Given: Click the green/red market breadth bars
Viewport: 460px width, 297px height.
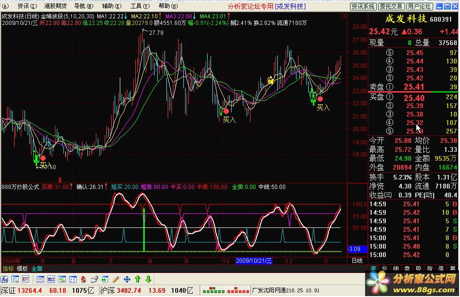Looking at the screenshot, I should (x=226, y=290).
